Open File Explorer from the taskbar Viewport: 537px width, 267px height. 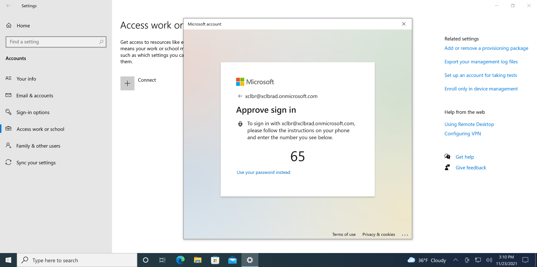tap(198, 260)
